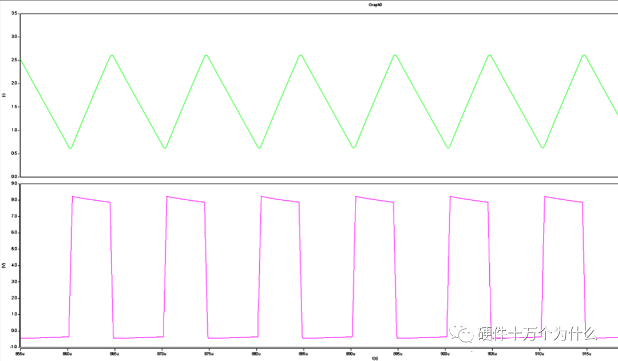Click the first valley of green triangle waveform
618x361 pixels.
tap(70, 148)
